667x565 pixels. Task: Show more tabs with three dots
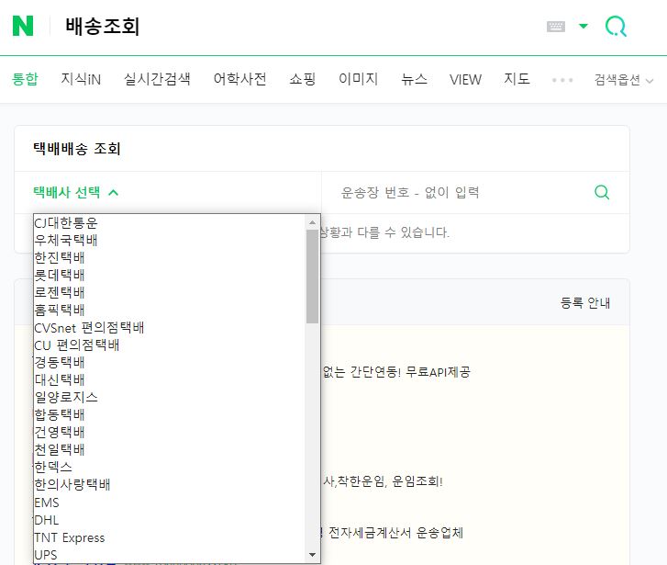(561, 80)
